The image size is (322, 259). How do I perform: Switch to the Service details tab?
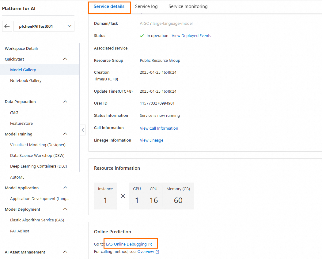pyautogui.click(x=109, y=6)
